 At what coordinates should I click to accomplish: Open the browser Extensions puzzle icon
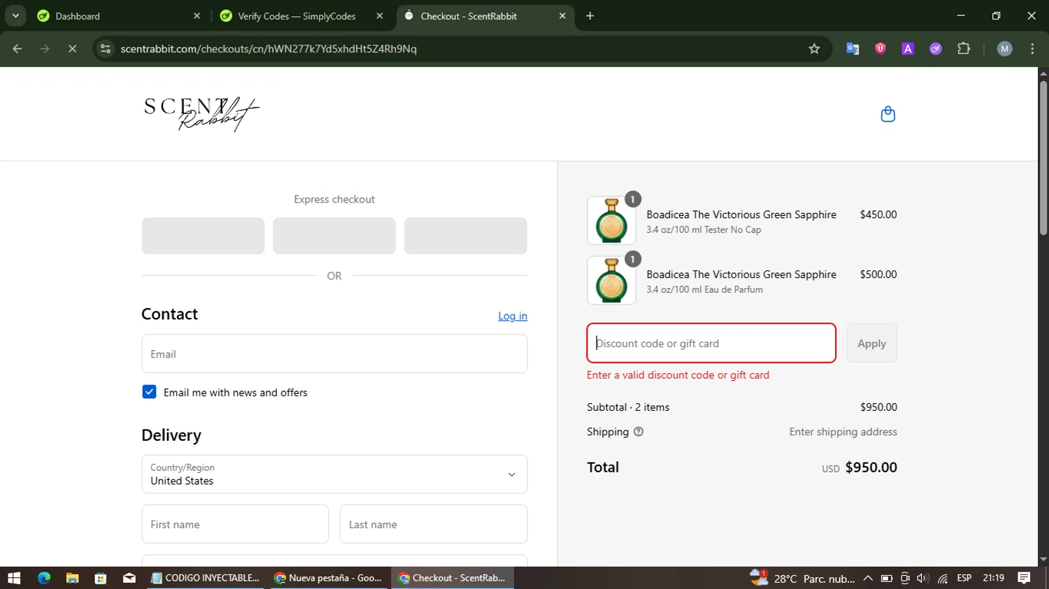point(964,49)
